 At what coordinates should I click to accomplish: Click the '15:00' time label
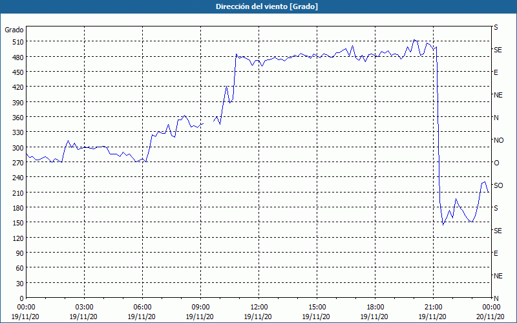pos(317,307)
